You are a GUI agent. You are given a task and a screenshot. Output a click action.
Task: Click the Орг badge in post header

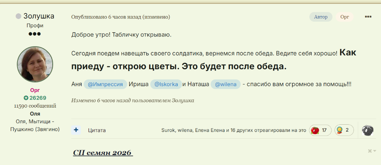(345, 17)
